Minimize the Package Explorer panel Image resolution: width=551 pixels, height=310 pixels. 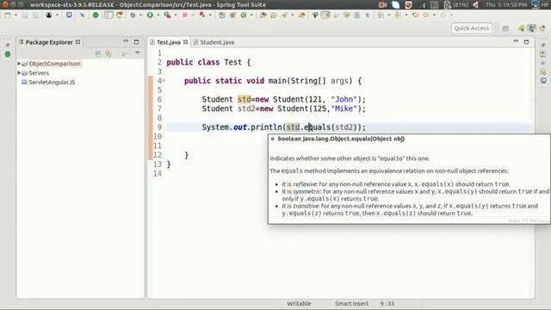(x=126, y=41)
